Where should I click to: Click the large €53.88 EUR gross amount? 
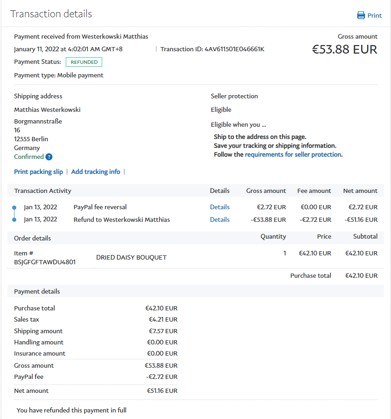pyautogui.click(x=344, y=49)
